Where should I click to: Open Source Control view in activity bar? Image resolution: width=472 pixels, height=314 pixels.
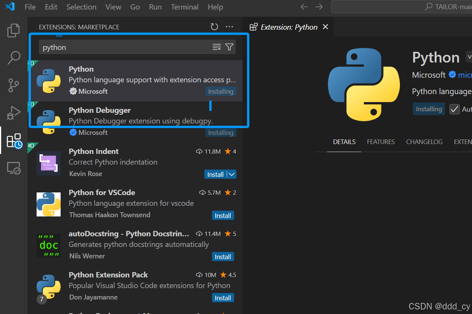coord(13,85)
